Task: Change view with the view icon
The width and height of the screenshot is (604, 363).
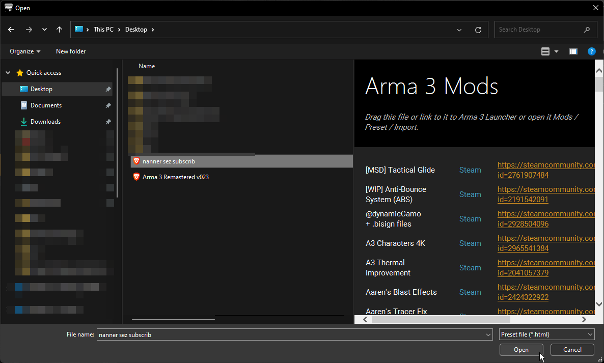Action: coord(545,51)
